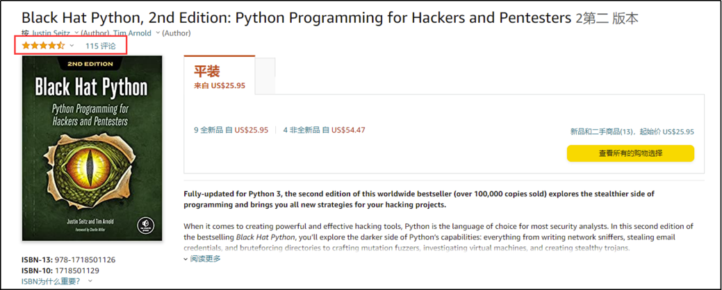722x290 pixels.
Task: Open the ISBN为什么重要? link
Action: tap(51, 281)
